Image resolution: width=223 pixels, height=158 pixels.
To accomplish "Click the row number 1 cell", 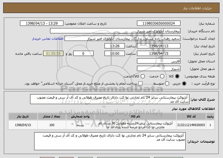I will (210, 125).
